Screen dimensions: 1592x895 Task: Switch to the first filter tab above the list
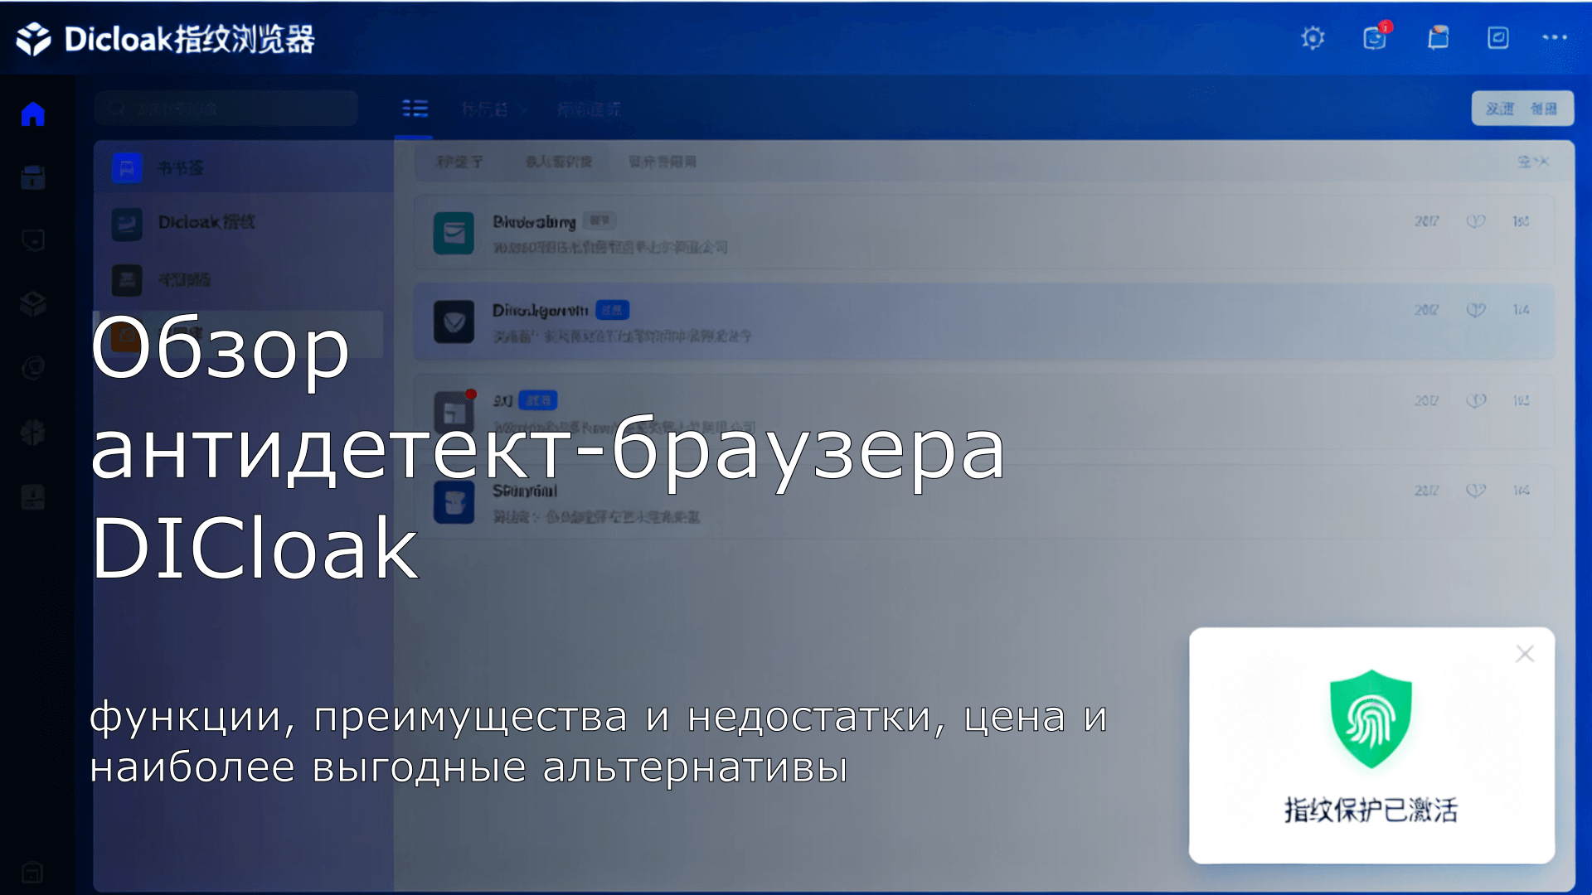[x=460, y=161]
